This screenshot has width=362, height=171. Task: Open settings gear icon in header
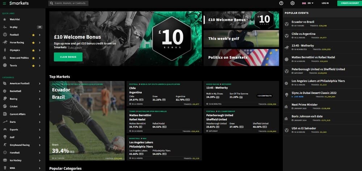(x=292, y=3)
